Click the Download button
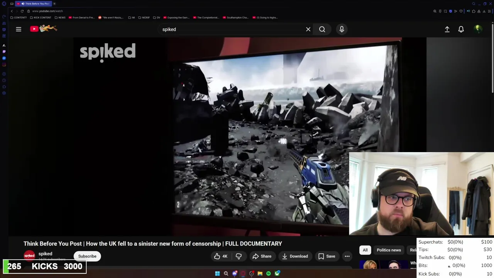 [x=295, y=256]
